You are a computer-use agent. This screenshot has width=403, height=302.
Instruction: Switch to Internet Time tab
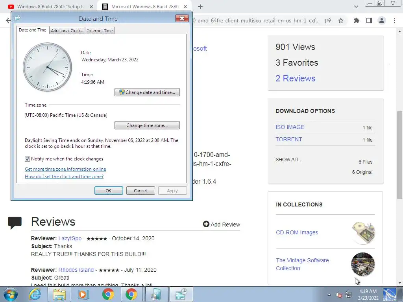pos(100,31)
